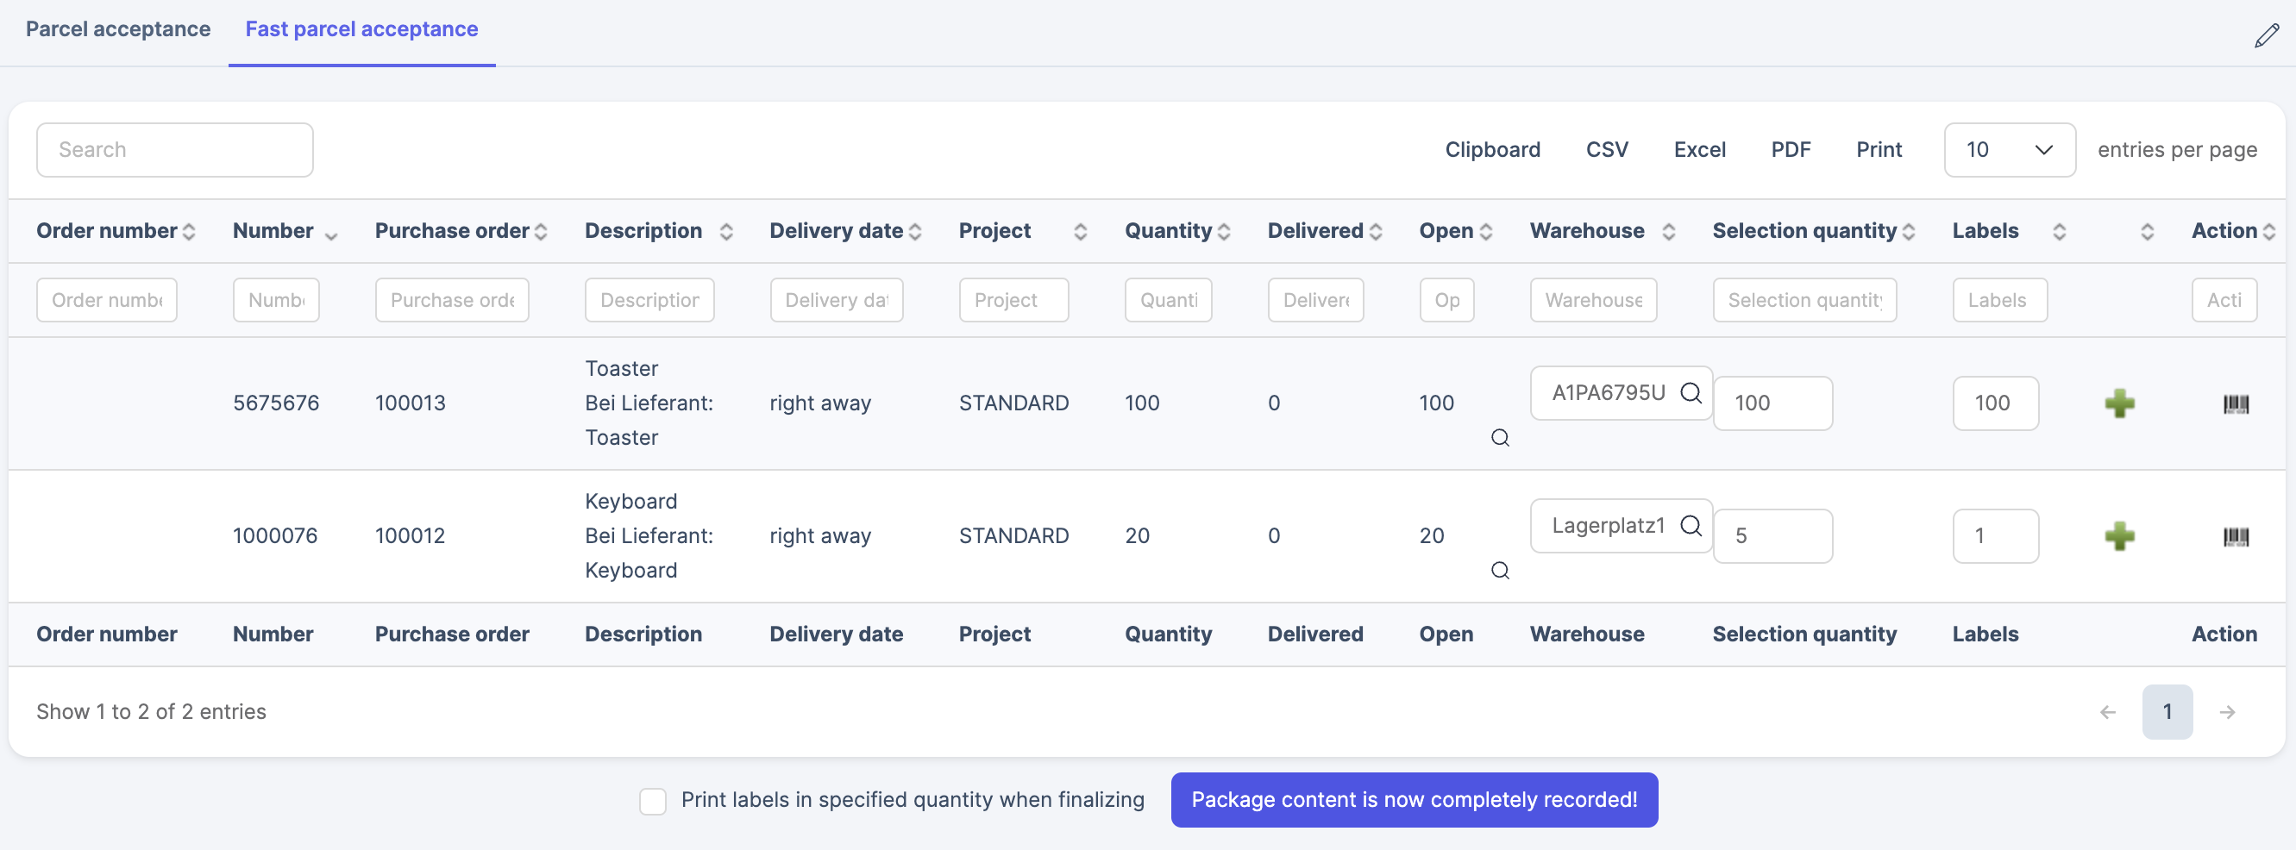Click the Purchase order column filter field
This screenshot has height=850, width=2296.
tap(451, 300)
